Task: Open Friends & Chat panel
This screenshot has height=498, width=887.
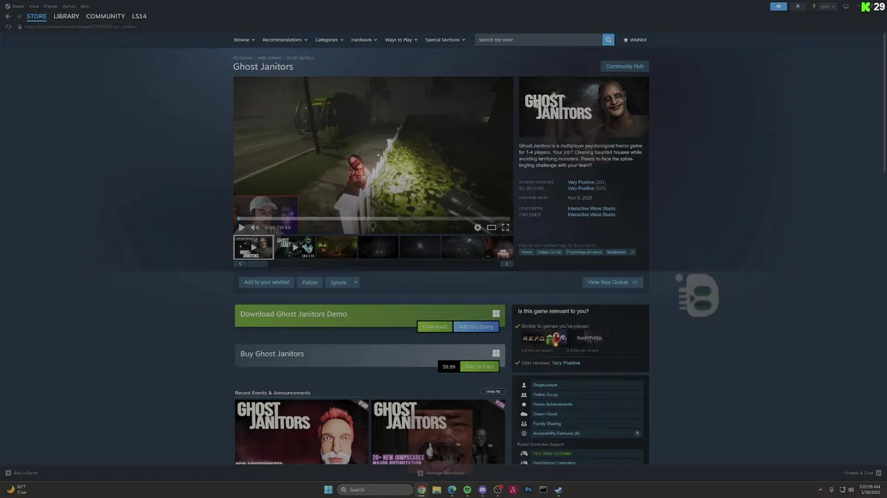Action: click(863, 473)
